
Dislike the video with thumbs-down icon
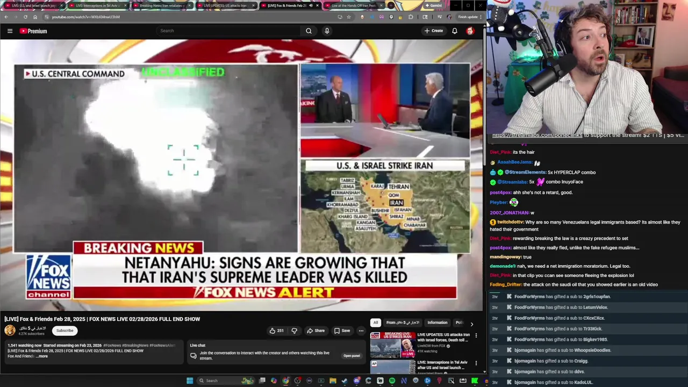pos(294,331)
